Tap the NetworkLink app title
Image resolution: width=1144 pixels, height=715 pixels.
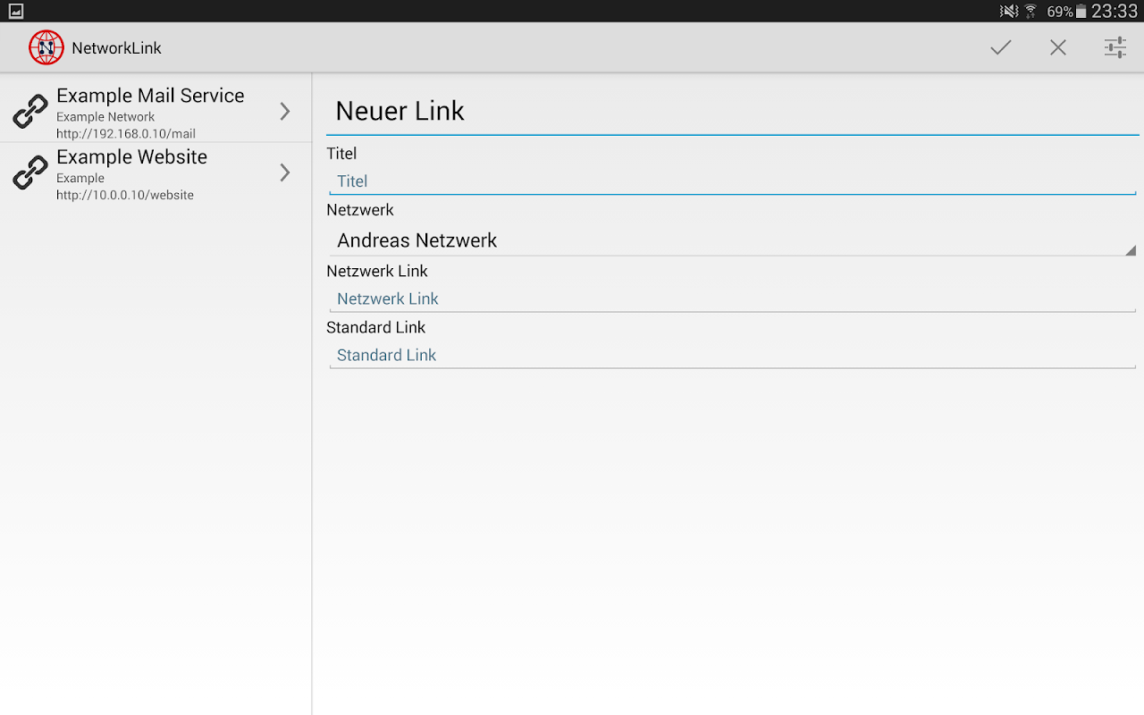(x=116, y=48)
